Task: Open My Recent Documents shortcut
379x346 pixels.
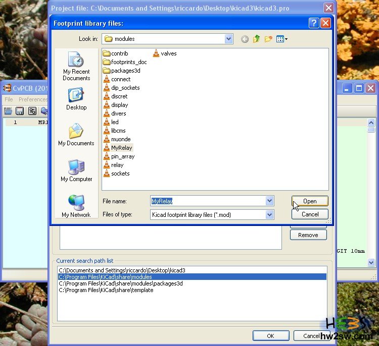Action: click(x=76, y=66)
